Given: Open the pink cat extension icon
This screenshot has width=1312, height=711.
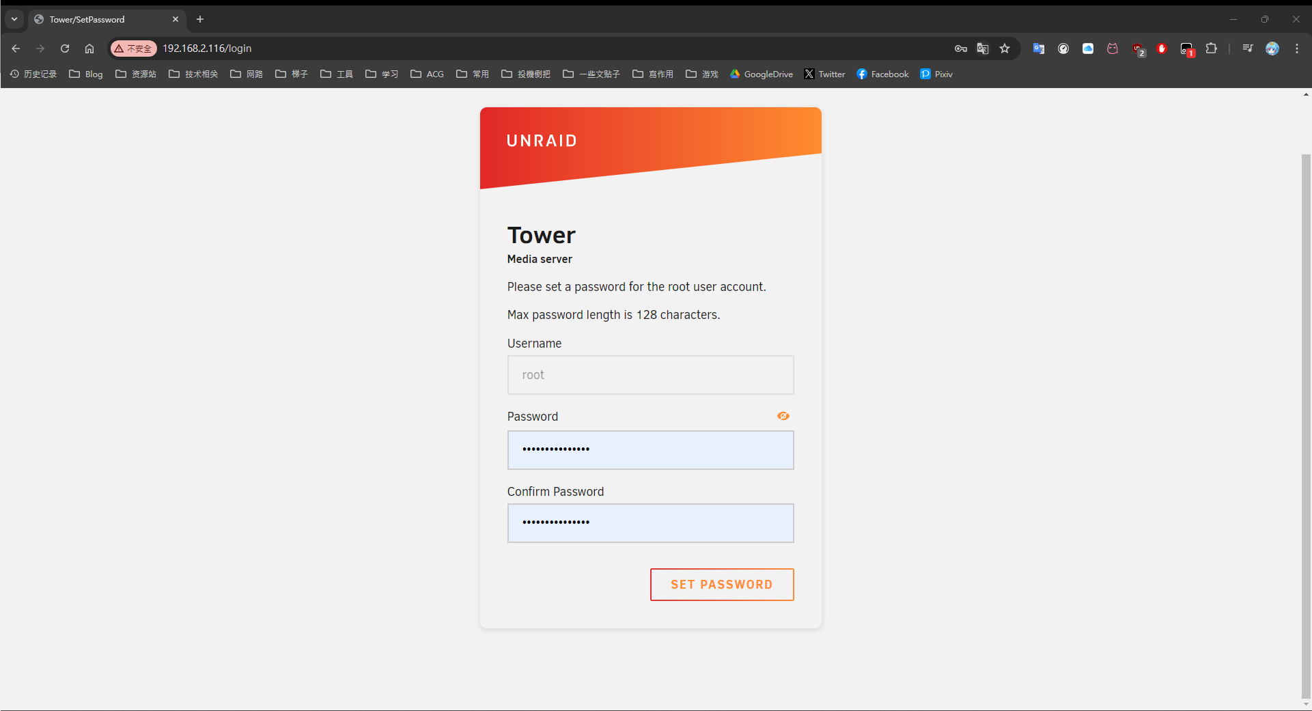Looking at the screenshot, I should click(1113, 48).
